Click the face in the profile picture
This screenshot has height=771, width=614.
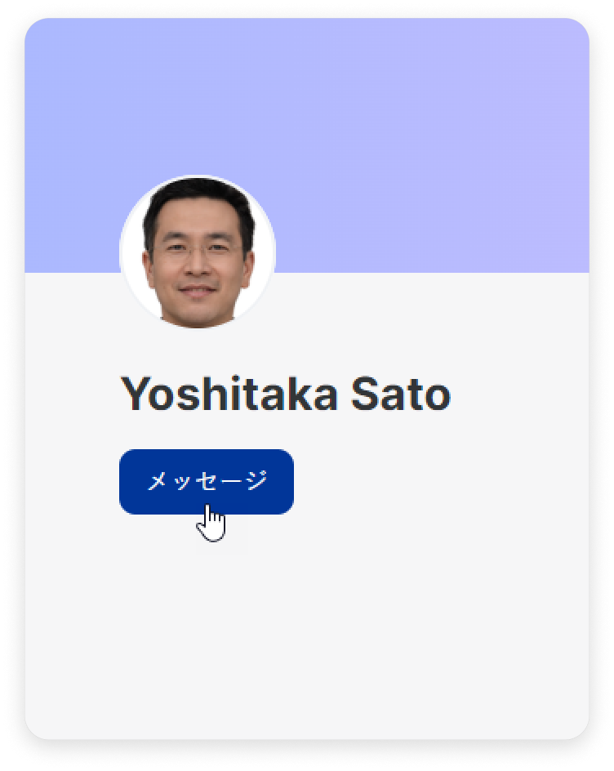[x=198, y=256]
